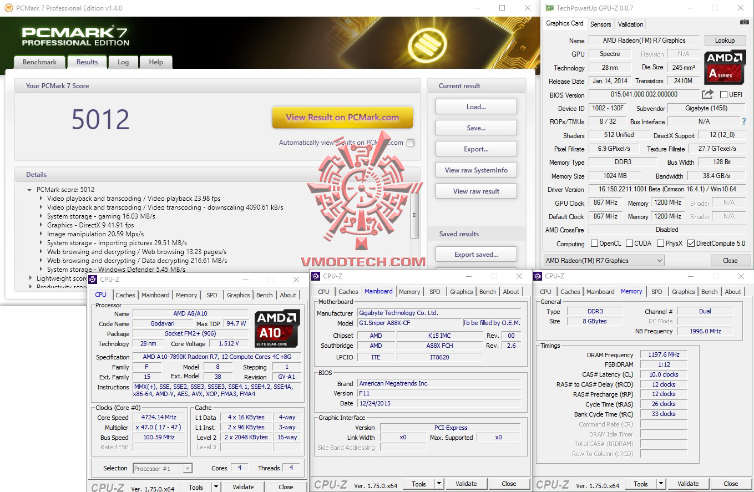Click View Result on PCMark.com button

(x=342, y=118)
